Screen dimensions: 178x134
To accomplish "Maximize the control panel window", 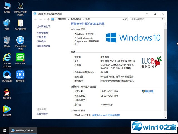I will tap(155, 14).
